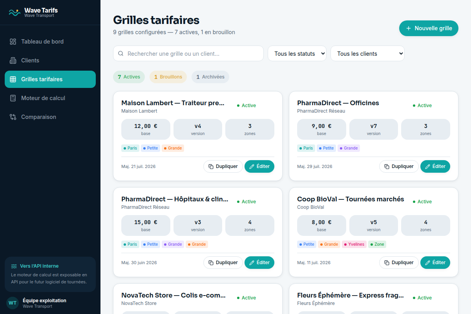The height and width of the screenshot is (314, 471).
Task: Click Maj. 29 juil. 2026 date
Action: pos(315,166)
